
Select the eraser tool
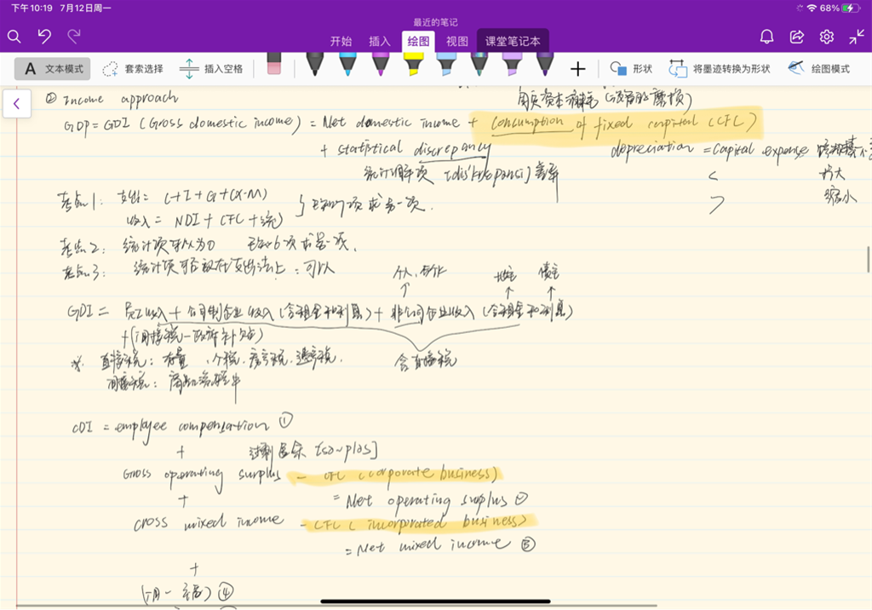[x=273, y=66]
